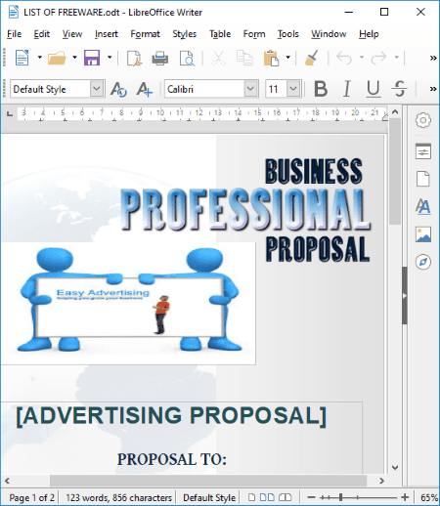
Task: Open the Properties sidebar deck
Action: [x=423, y=151]
